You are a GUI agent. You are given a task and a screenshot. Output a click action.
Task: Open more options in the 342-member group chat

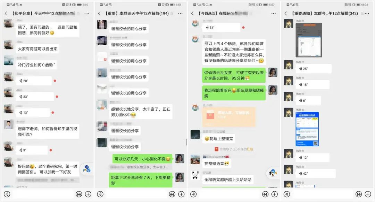point(367,13)
